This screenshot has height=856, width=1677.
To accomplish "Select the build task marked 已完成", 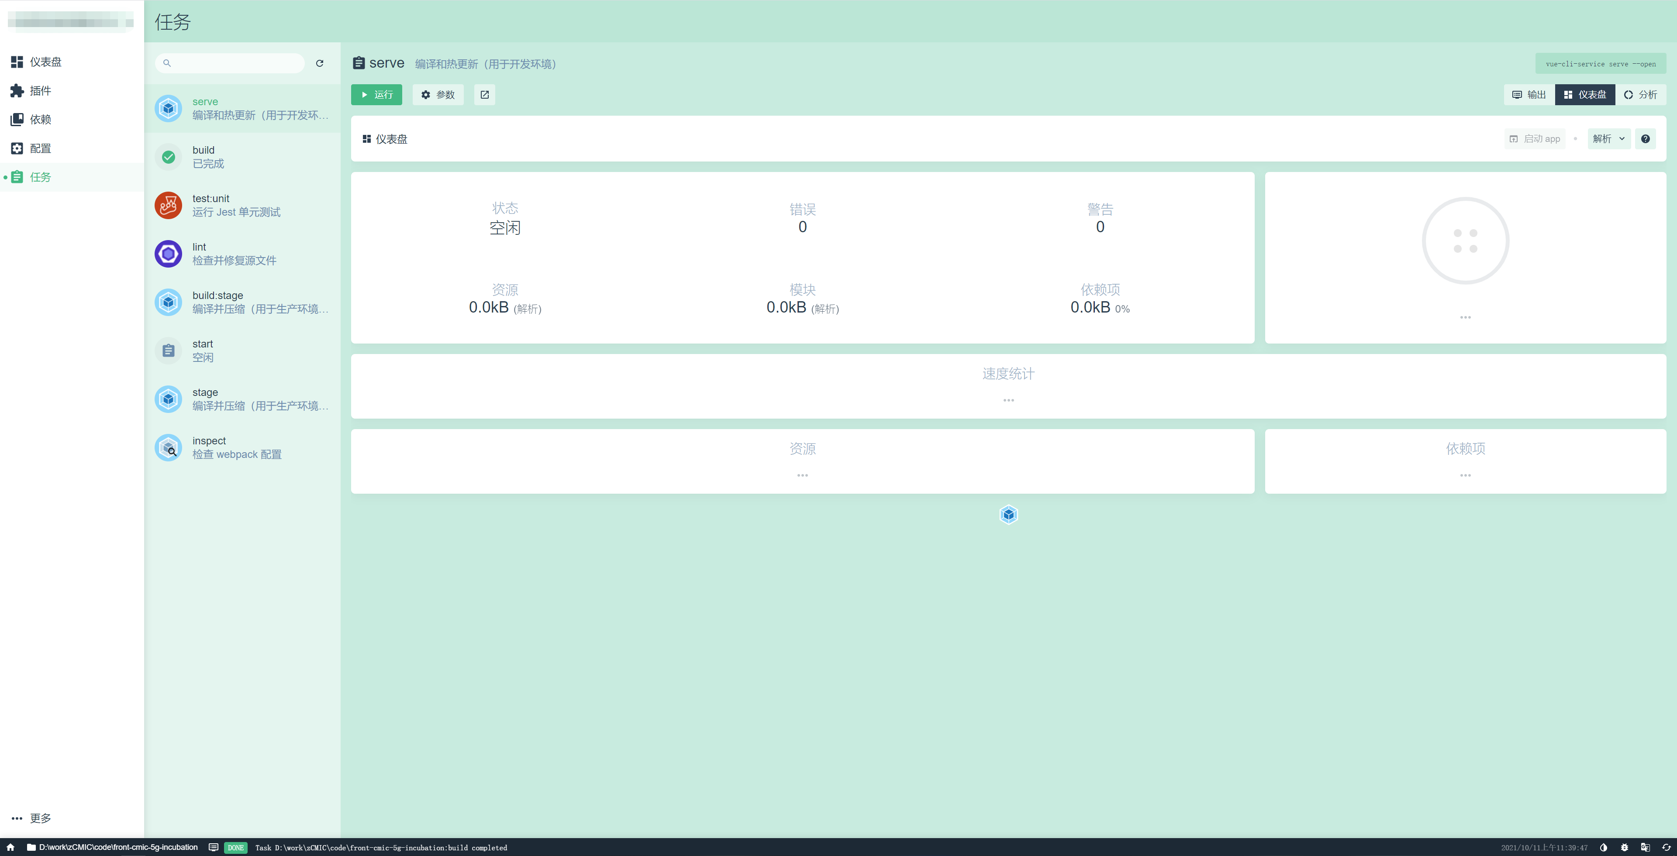I will 242,157.
